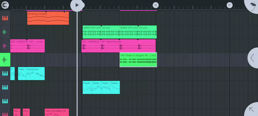Select the Peashooter track's cyan piano icon
The image size is (258, 116).
point(5,73)
